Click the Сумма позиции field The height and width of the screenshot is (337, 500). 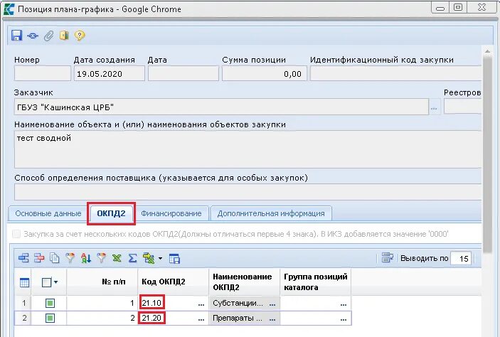(x=265, y=74)
